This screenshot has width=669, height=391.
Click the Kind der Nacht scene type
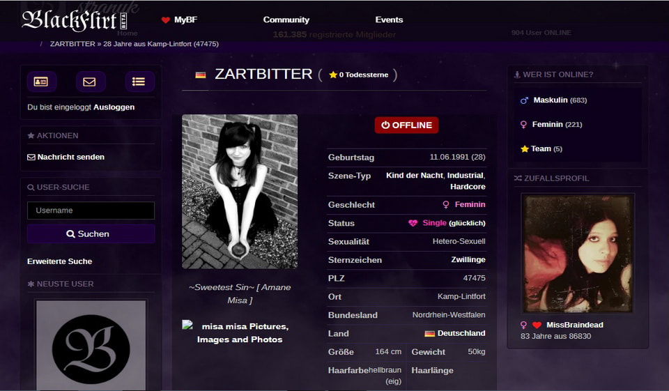coord(415,176)
